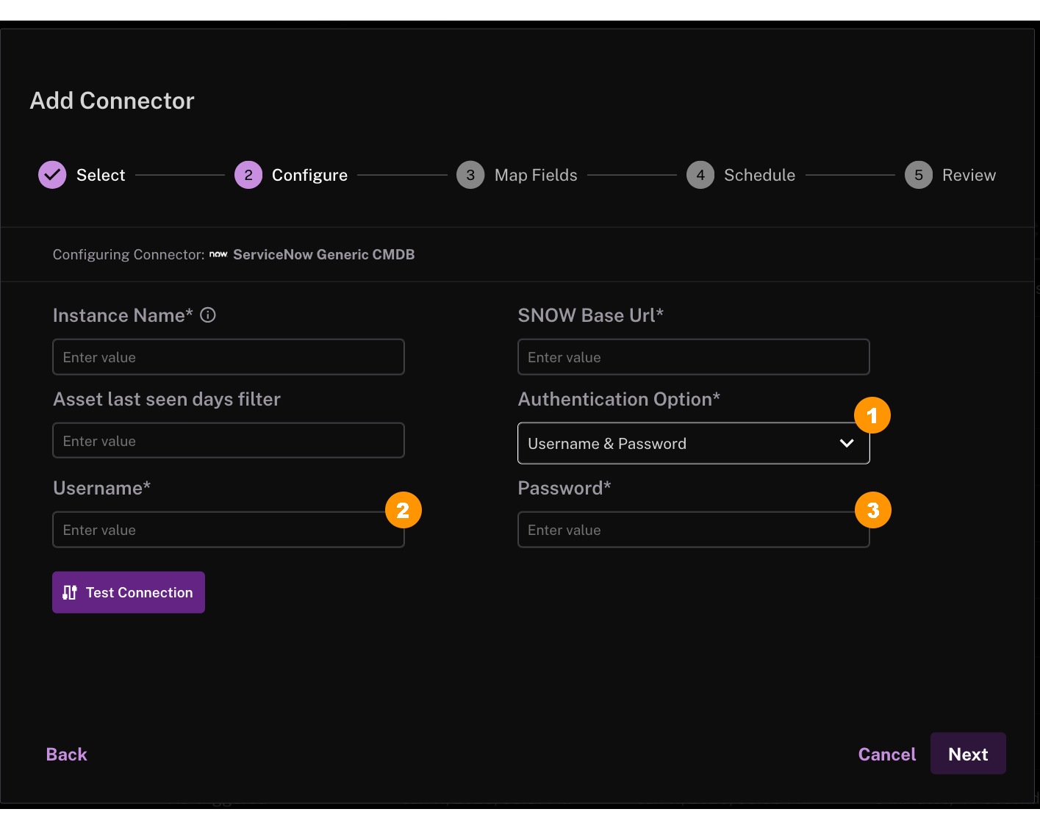
Task: Click the 'Configuring Connector:' text
Action: pos(129,254)
